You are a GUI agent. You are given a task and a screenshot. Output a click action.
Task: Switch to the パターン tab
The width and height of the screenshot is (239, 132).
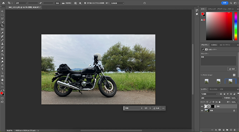tap(231, 9)
